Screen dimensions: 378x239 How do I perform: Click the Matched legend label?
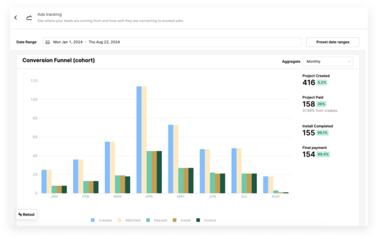click(x=133, y=220)
